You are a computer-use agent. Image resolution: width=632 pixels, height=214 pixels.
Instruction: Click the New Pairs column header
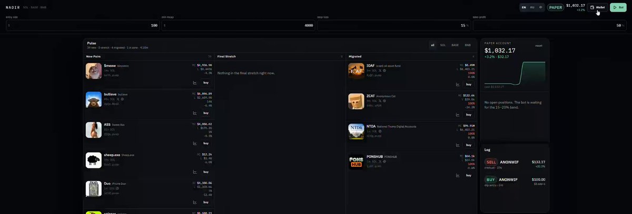93,56
